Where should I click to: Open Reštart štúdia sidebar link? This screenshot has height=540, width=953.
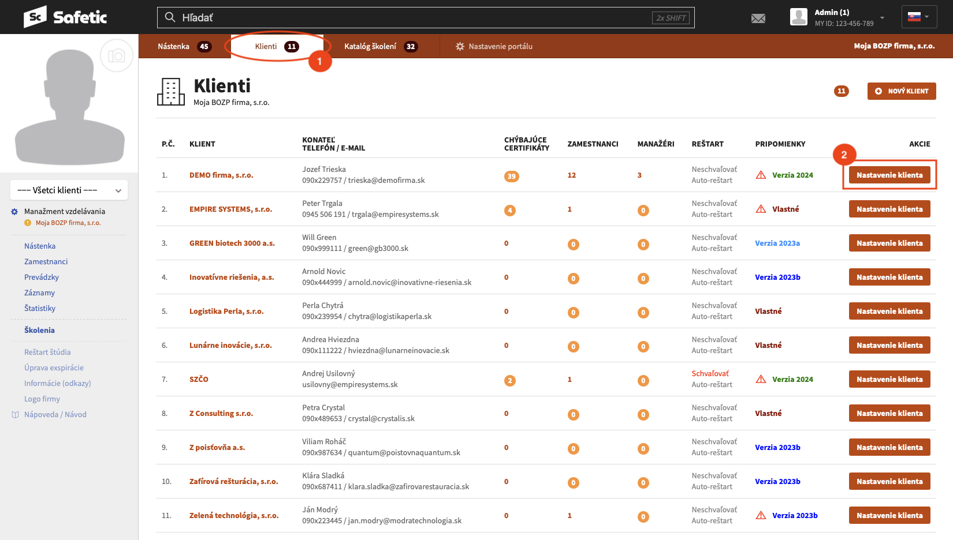[47, 352]
